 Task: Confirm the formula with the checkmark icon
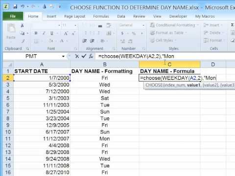point(84,56)
